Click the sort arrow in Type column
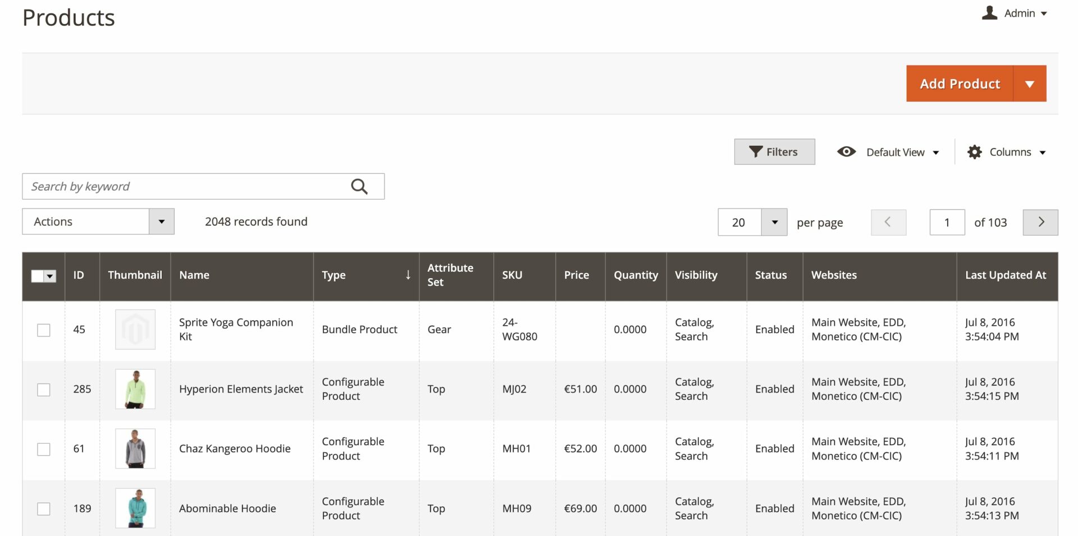 tap(408, 275)
